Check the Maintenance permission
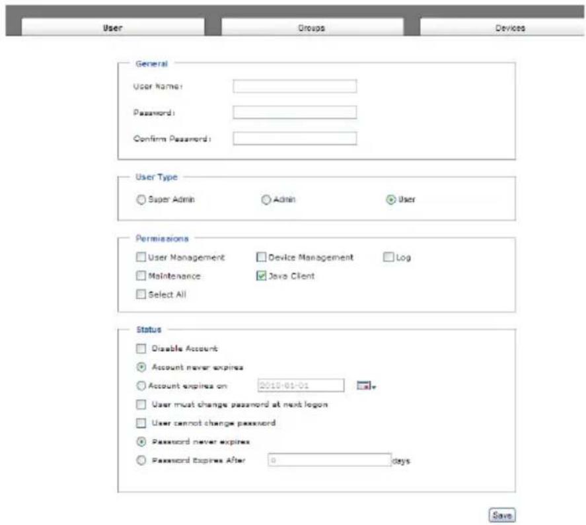Image resolution: width=586 pixels, height=525 pixels. pos(141,276)
